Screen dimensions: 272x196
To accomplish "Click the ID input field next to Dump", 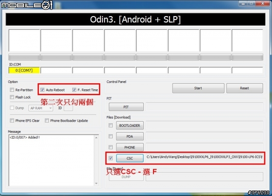I will point(68,108).
